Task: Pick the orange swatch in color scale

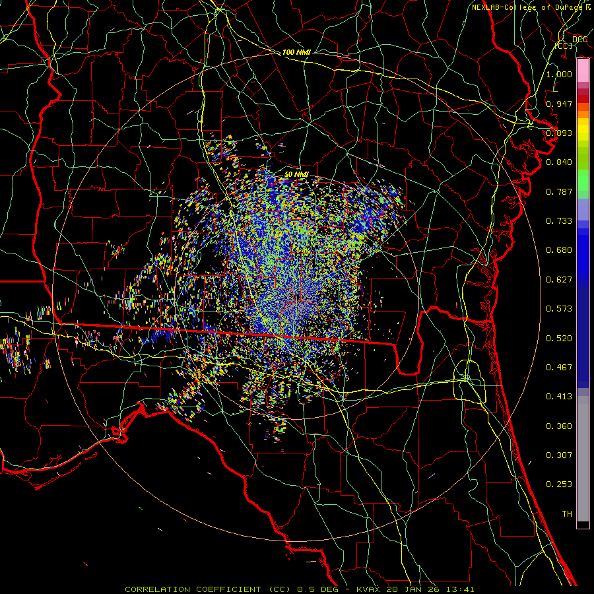Action: [x=583, y=114]
